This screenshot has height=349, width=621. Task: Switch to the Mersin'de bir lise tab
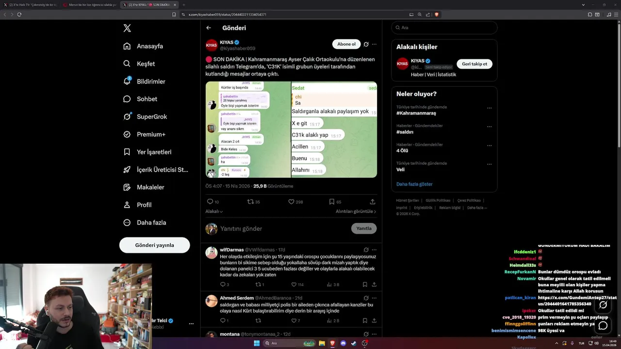click(x=90, y=4)
